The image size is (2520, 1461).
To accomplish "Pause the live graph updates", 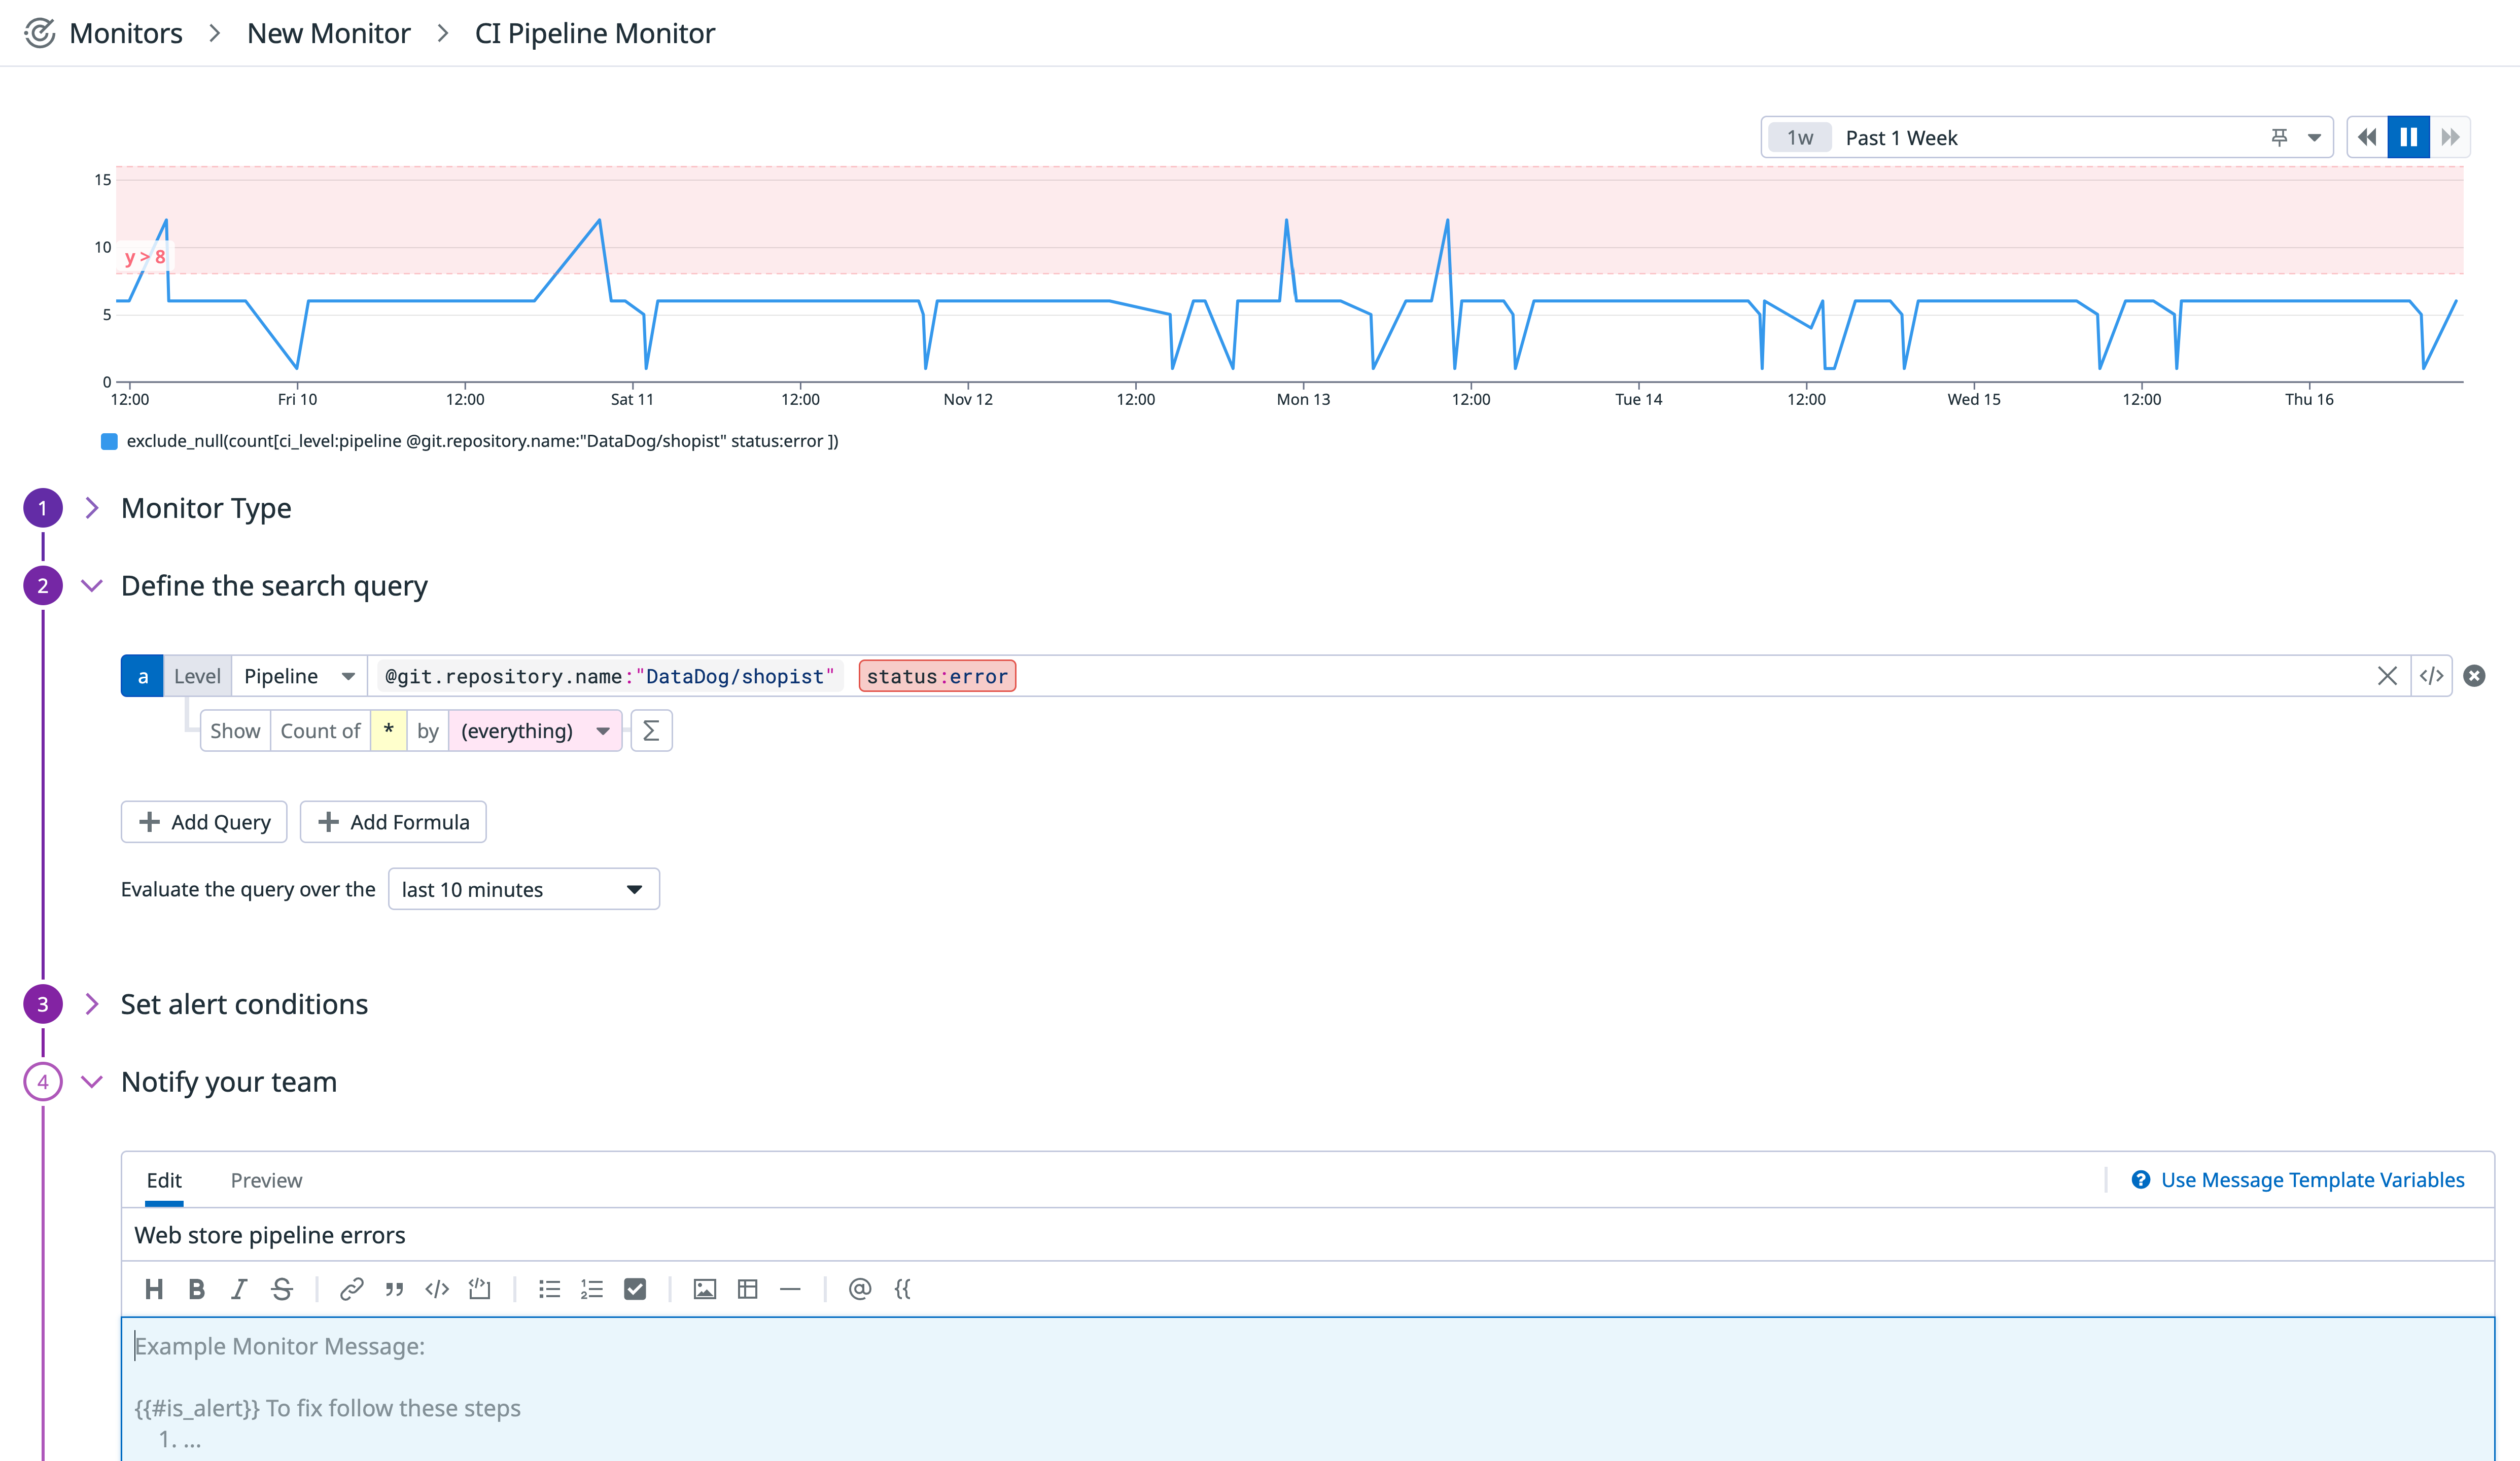I will tap(2409, 136).
